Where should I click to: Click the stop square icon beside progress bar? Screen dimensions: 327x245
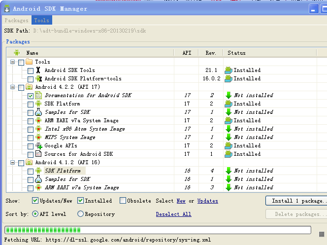[x=322, y=234]
